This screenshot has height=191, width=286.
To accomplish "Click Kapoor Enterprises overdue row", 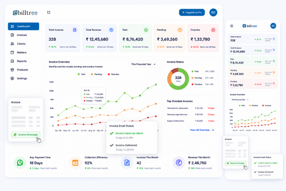I will pyautogui.click(x=191, y=121).
